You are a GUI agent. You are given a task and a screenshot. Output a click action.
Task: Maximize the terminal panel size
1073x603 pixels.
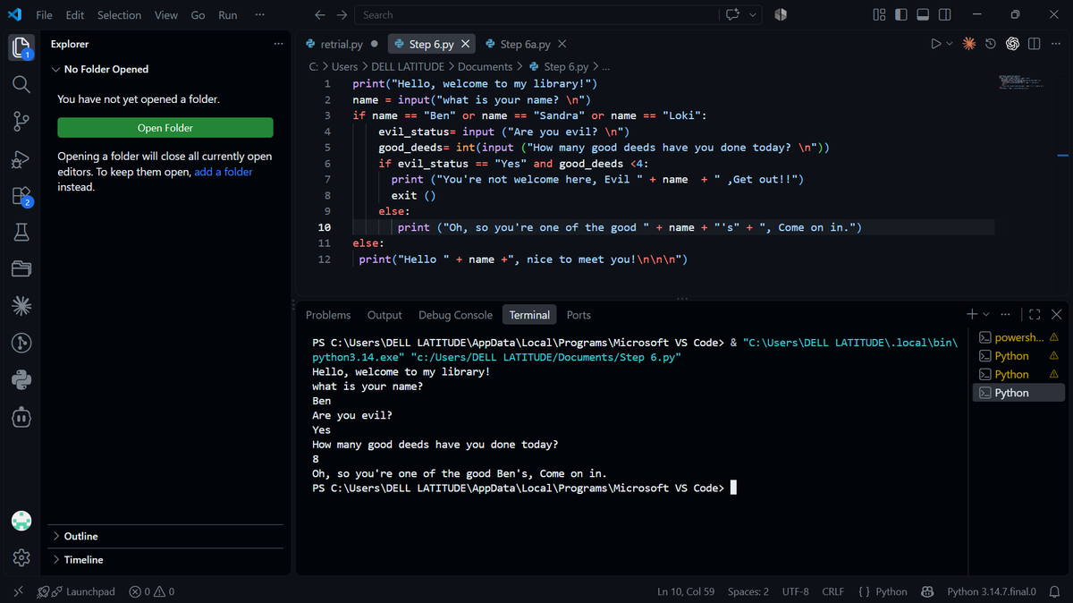[x=1035, y=314]
